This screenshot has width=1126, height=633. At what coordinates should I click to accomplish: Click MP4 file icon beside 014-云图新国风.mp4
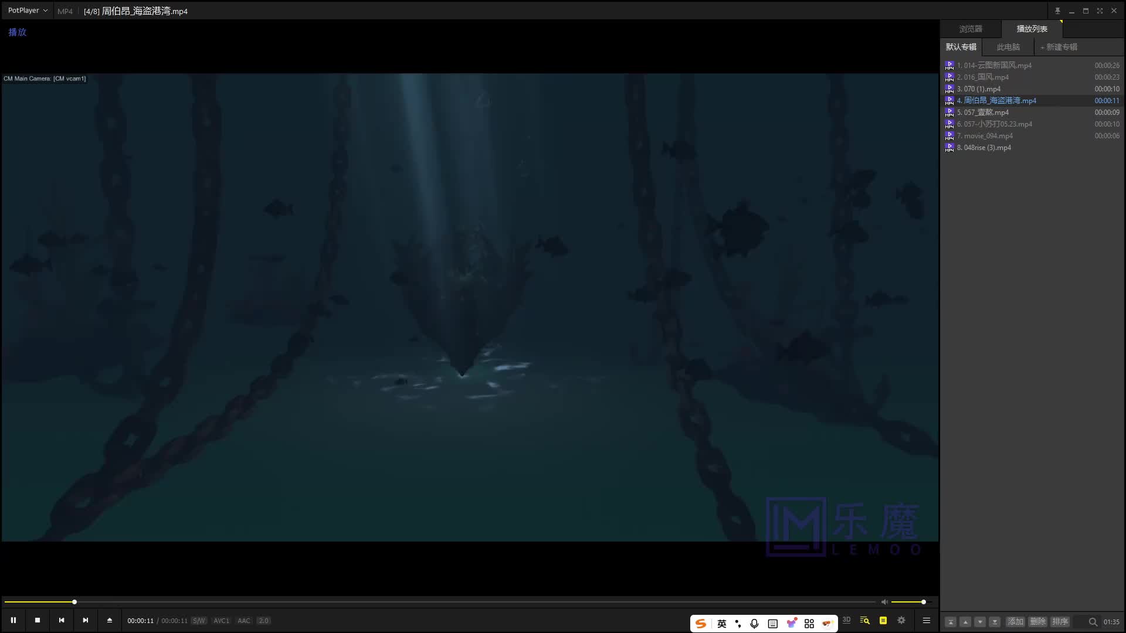pyautogui.click(x=949, y=66)
